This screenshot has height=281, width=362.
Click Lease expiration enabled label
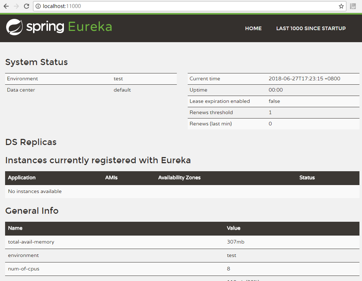point(220,101)
